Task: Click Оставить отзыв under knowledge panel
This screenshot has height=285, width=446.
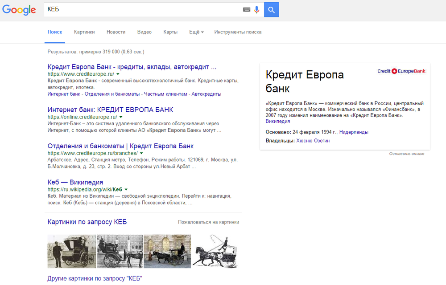Action: 406,154
